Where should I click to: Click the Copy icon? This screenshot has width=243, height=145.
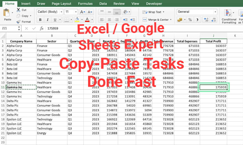(19, 16)
